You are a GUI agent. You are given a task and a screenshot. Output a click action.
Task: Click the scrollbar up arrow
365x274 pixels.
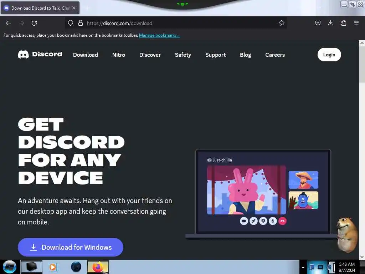(x=362, y=43)
